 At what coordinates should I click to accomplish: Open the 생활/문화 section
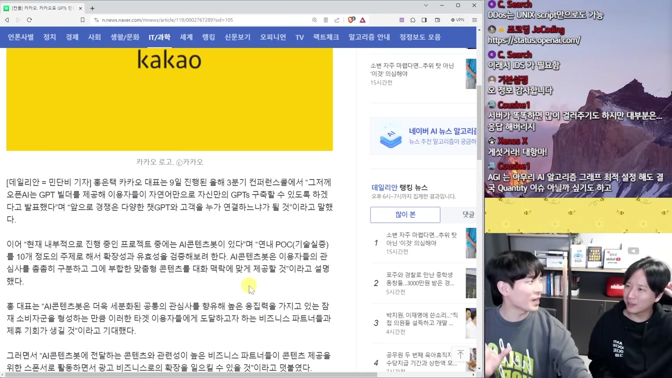125,37
